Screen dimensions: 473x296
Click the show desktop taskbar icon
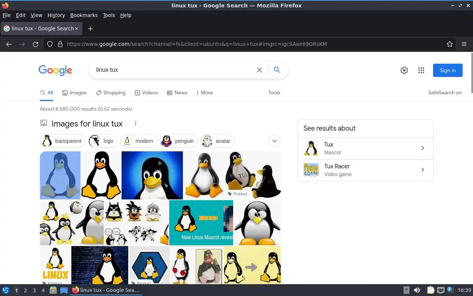64,290
